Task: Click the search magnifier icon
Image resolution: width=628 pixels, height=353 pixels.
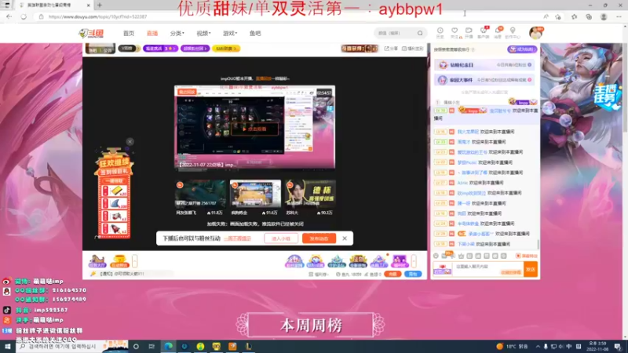Action: [x=420, y=33]
